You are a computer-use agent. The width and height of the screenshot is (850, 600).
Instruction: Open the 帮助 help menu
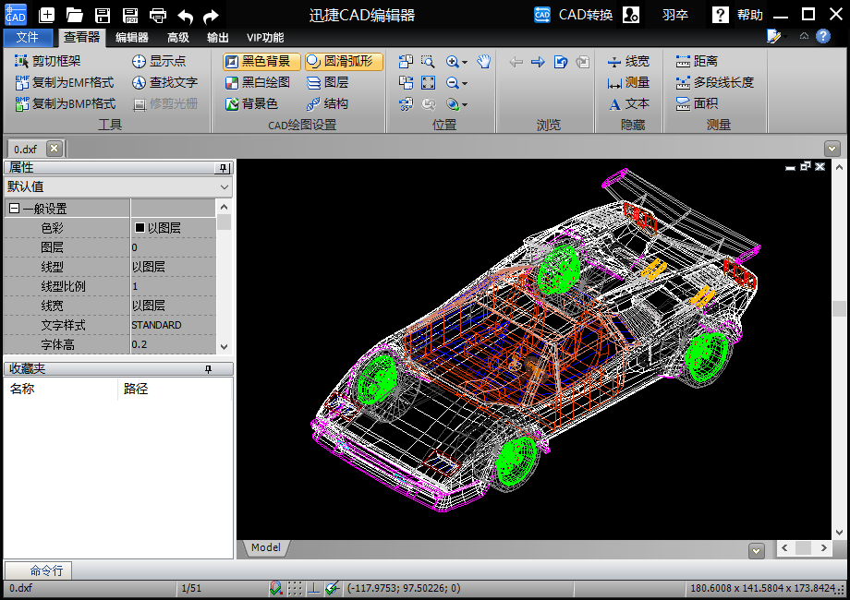[738, 15]
